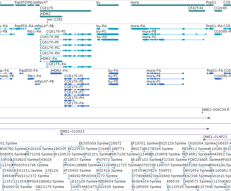The image size is (231, 191).
Task: Click EST AT26403.5prime
Action: [77, 171]
